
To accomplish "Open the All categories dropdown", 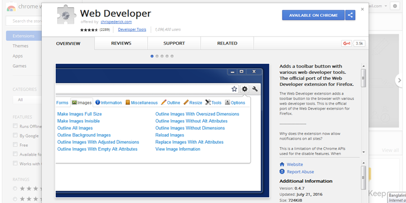I will (27, 100).
